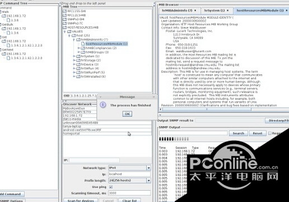Expand the hrDevice (3) tree node

point(74,65)
